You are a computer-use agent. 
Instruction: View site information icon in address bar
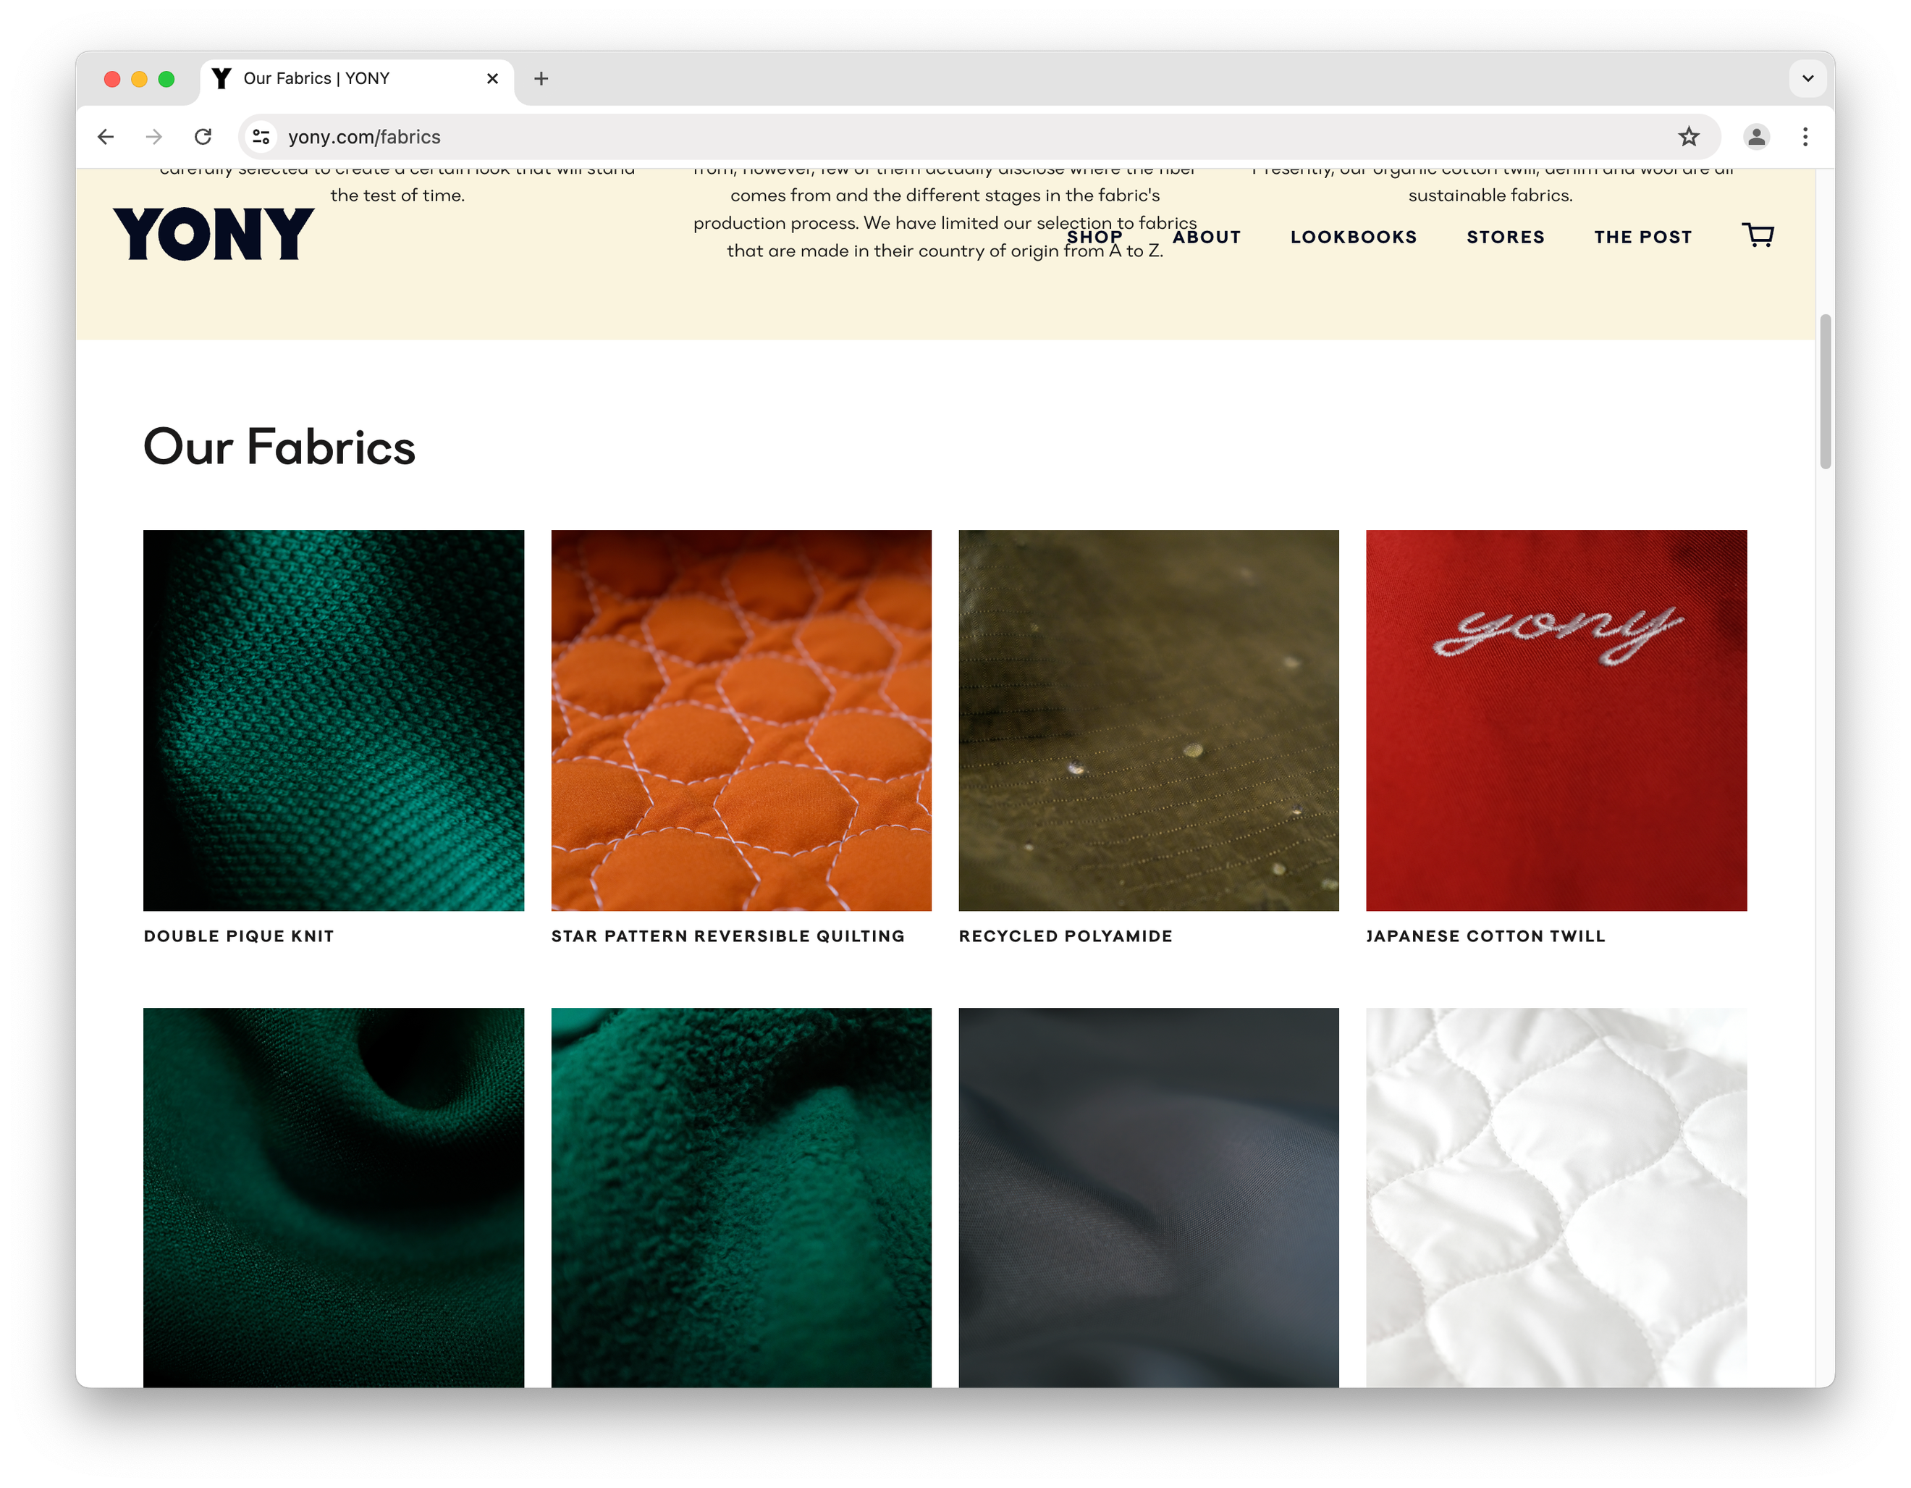click(261, 137)
